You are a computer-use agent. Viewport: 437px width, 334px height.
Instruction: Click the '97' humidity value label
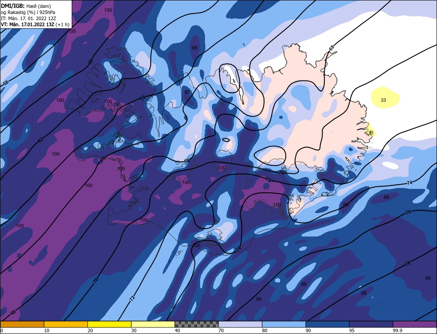[x=187, y=92]
